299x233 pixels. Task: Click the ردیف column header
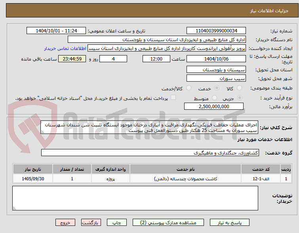pyautogui.click(x=286, y=169)
